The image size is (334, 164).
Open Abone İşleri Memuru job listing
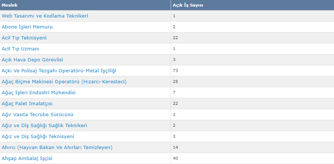tap(27, 27)
